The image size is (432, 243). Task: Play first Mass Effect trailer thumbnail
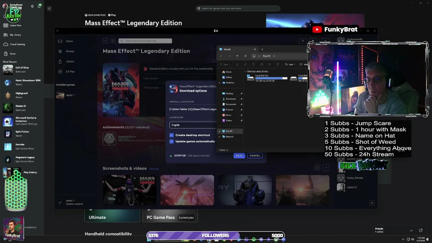(129, 190)
